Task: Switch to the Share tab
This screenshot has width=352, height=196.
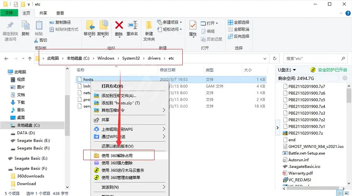Action: 43,13
